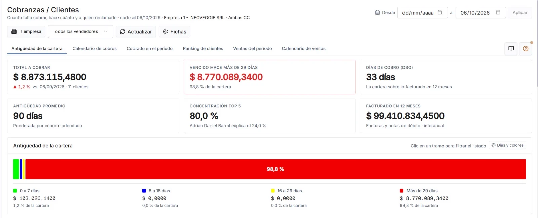Click the Actualizar refresh button
The width and height of the screenshot is (538, 218).
pyautogui.click(x=136, y=31)
